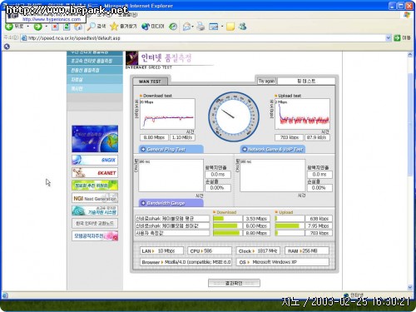
Task: Click the RAM 256 MB field
Action: coord(307,250)
